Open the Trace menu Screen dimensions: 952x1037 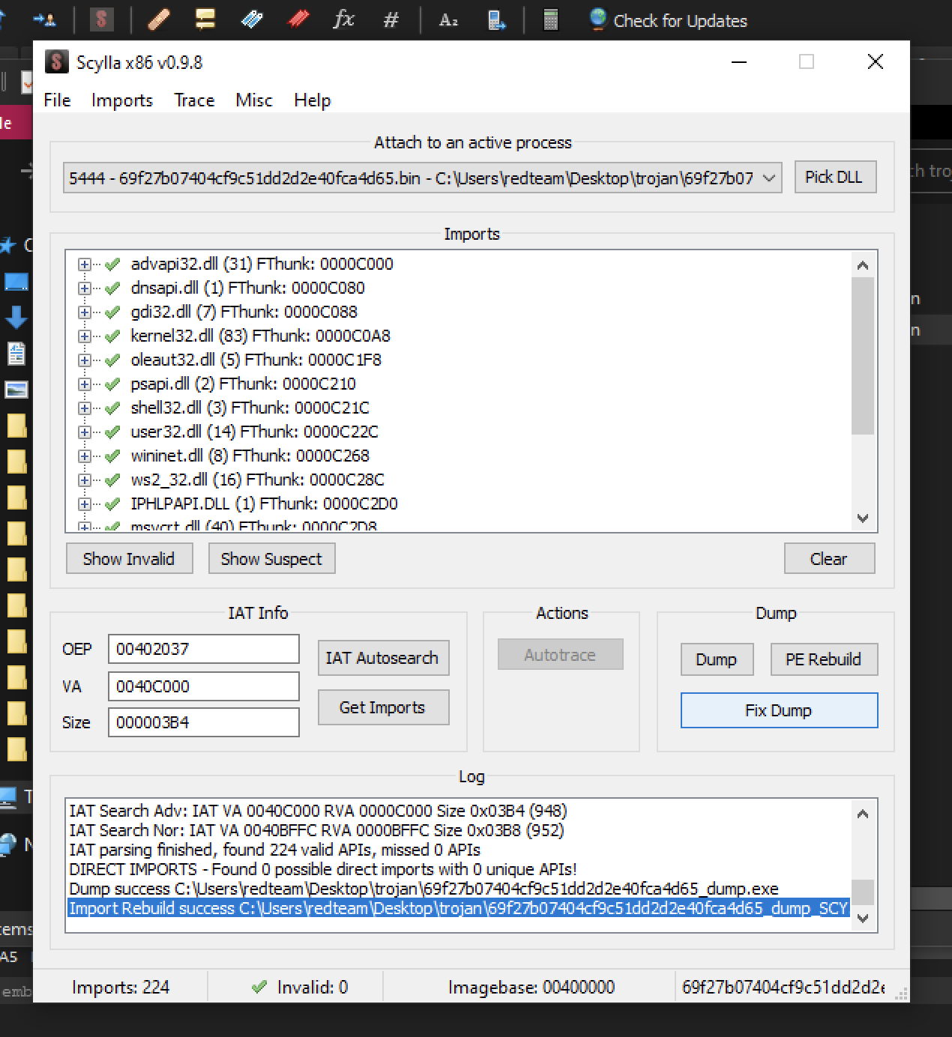coord(194,100)
